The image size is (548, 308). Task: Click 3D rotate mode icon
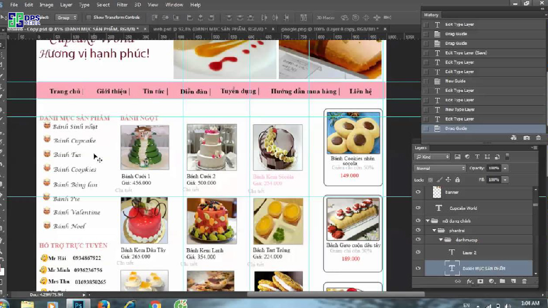[x=345, y=18]
